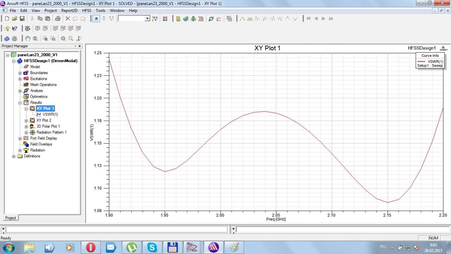Image resolution: width=451 pixels, height=254 pixels.
Task: Open the empty toolbar combo box dropdown
Action: [x=147, y=19]
